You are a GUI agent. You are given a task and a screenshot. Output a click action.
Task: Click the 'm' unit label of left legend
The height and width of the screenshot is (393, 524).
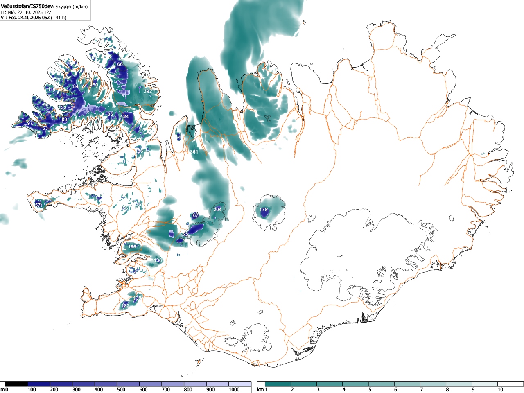[x=2, y=390]
